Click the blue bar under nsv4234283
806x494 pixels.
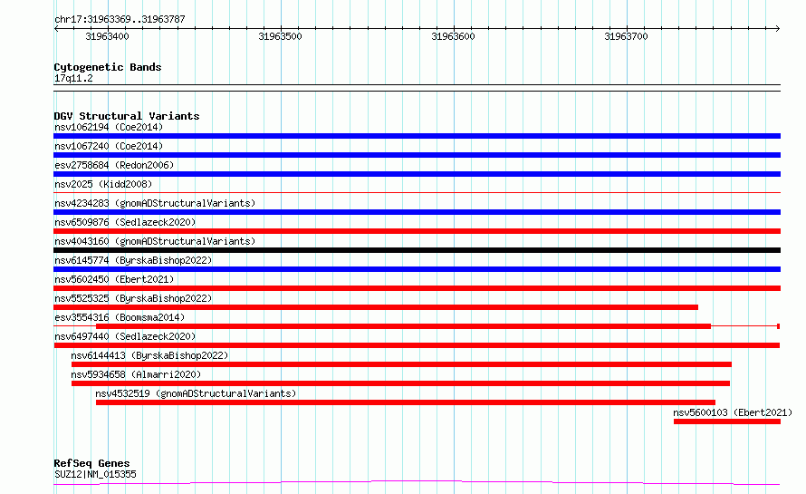[417, 212]
